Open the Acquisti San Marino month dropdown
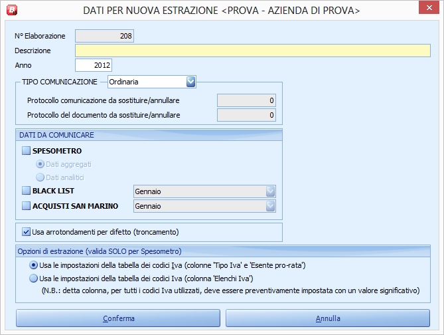The height and width of the screenshot is (335, 444). click(270, 206)
